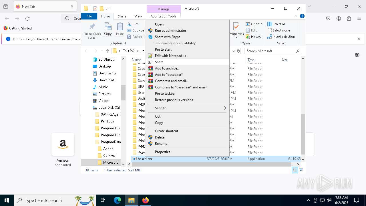Collapse the Explorer ribbon chevron
366x206 pixels.
pyautogui.click(x=296, y=16)
